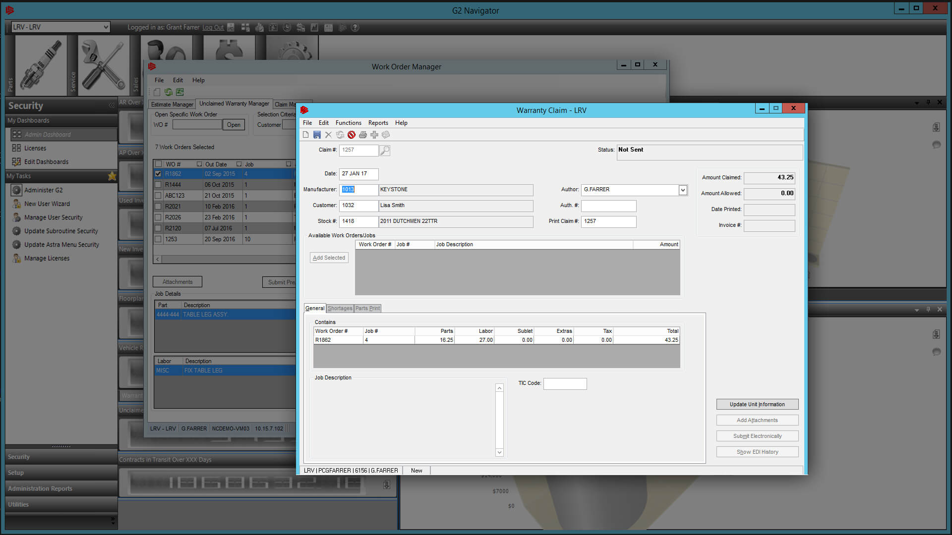This screenshot has height=535, width=952.
Task: Click the up arrow of Job Description scrollbar
Action: [499, 388]
